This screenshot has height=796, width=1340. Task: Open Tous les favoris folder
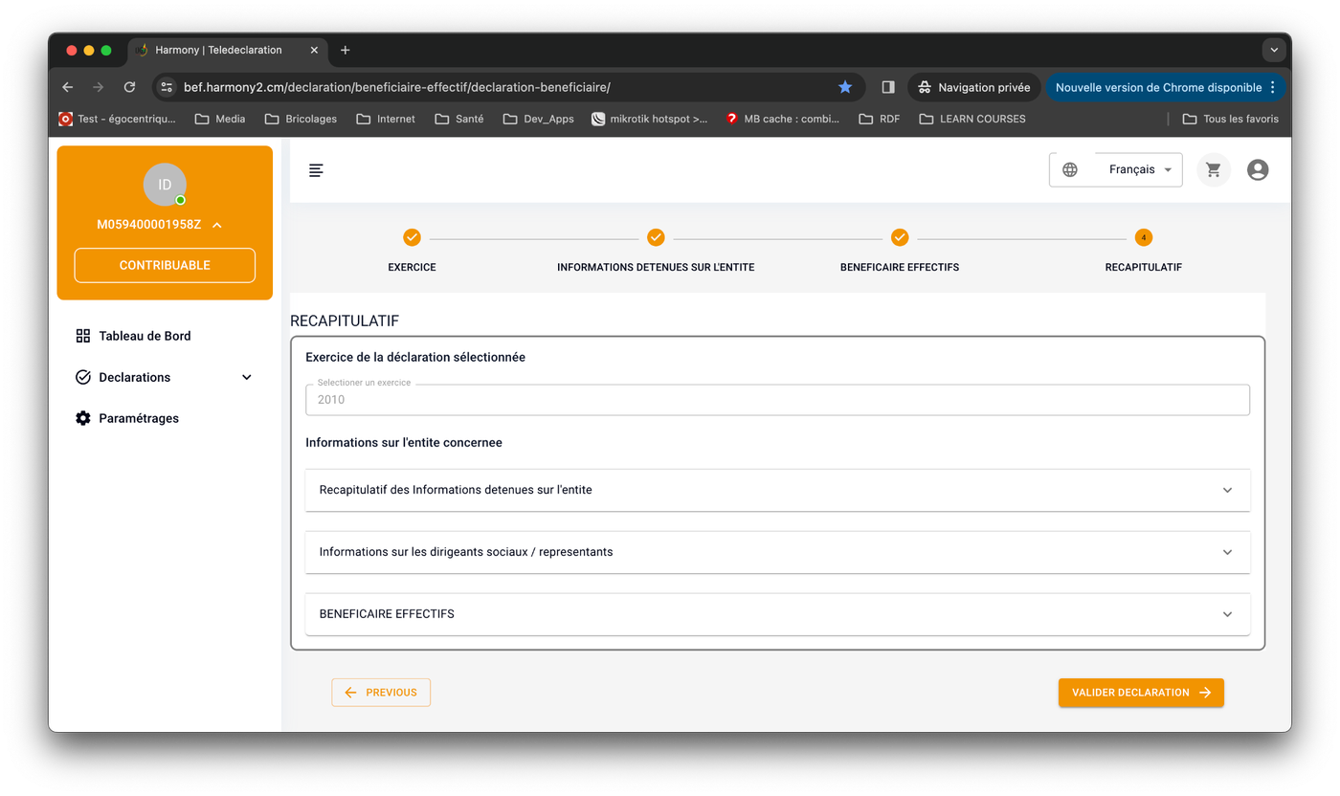pos(1231,119)
